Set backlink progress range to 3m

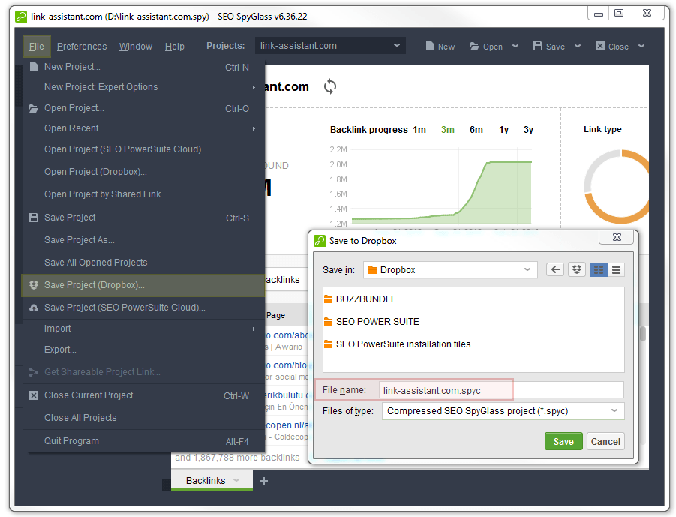(447, 130)
